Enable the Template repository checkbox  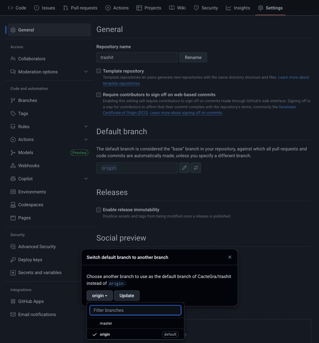click(x=99, y=71)
